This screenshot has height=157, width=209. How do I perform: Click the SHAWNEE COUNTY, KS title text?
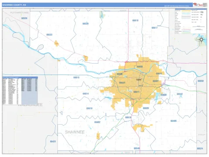[x=14, y=5]
